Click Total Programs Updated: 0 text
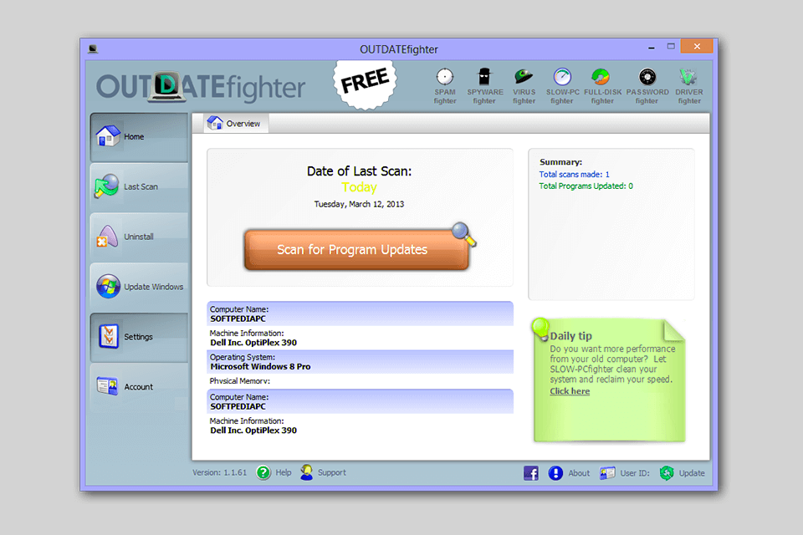The width and height of the screenshot is (803, 535). 586,186
